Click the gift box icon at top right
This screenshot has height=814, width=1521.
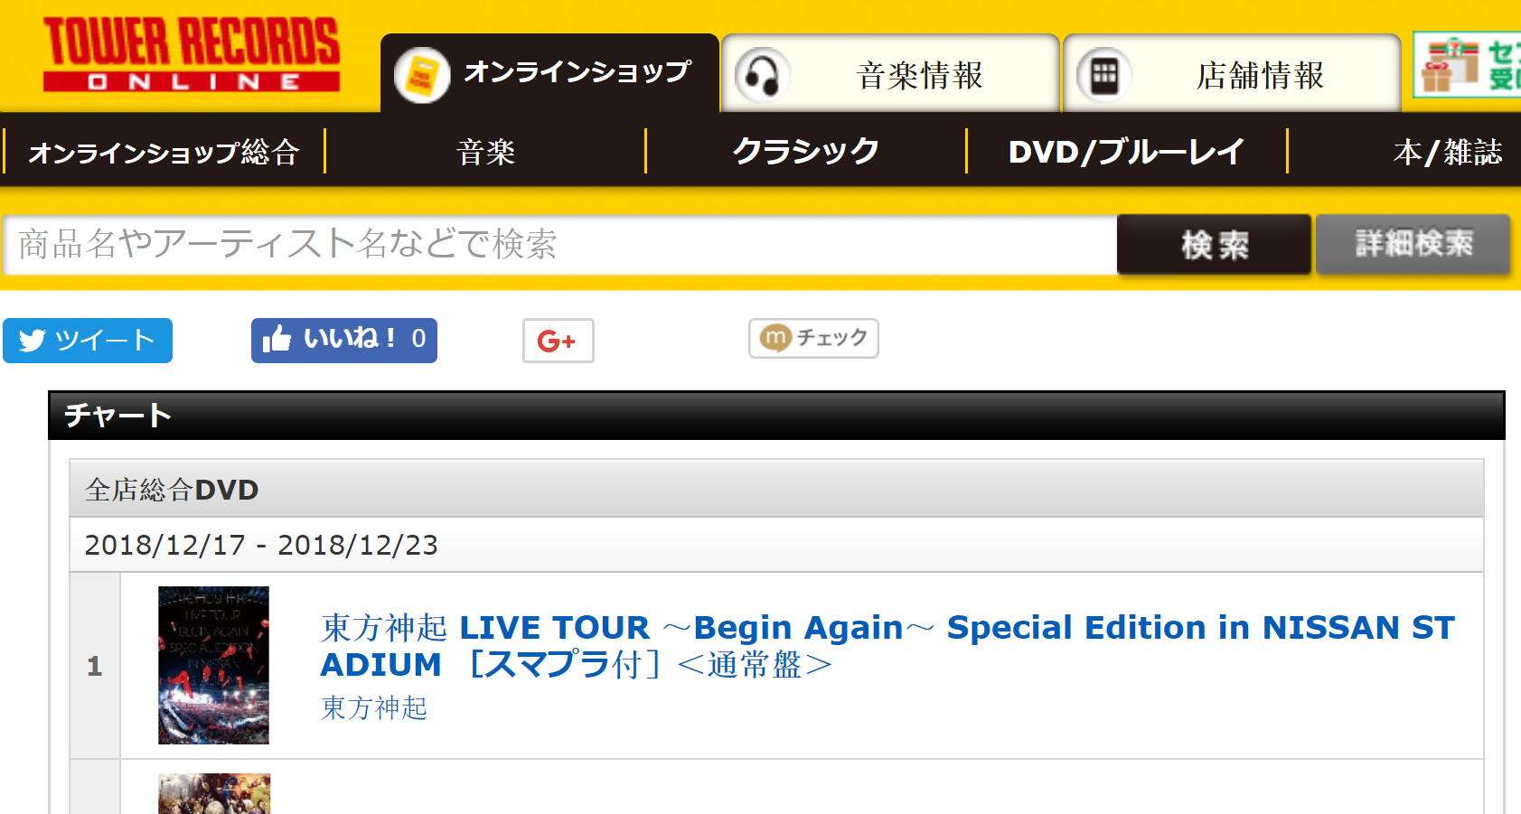point(1449,65)
